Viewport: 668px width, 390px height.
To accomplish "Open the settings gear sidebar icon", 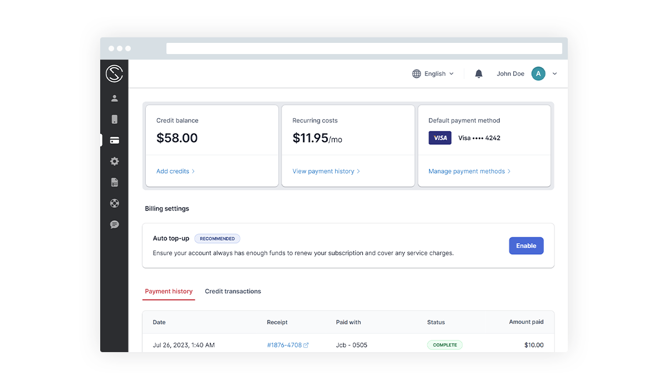I will coord(114,161).
